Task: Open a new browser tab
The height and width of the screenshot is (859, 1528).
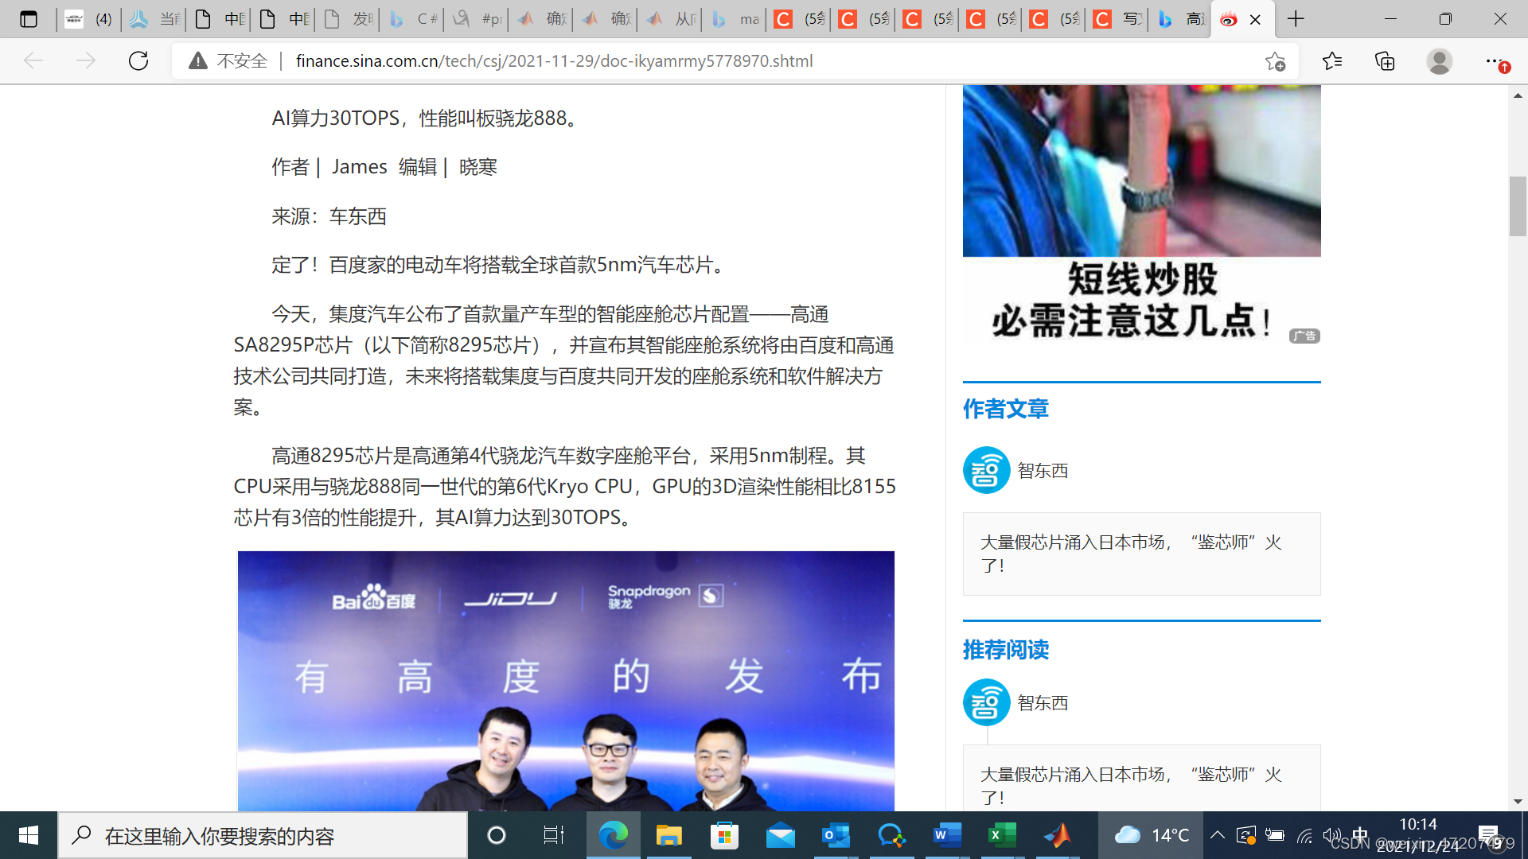Action: (1296, 19)
